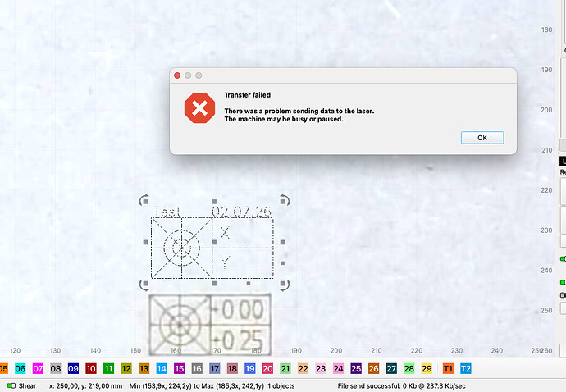Click the left-middle selection handle
The height and width of the screenshot is (392, 566).
145,242
